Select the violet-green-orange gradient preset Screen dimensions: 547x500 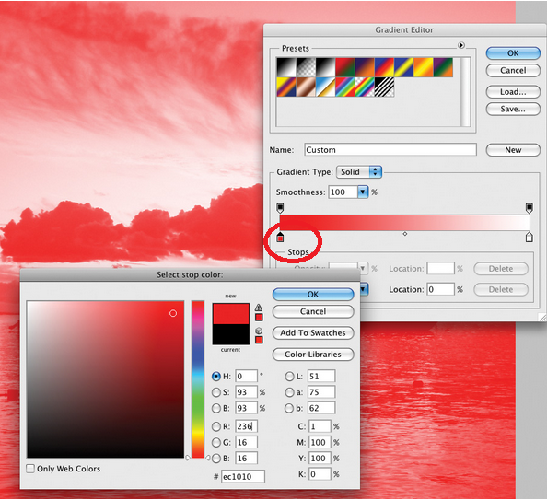(x=443, y=67)
